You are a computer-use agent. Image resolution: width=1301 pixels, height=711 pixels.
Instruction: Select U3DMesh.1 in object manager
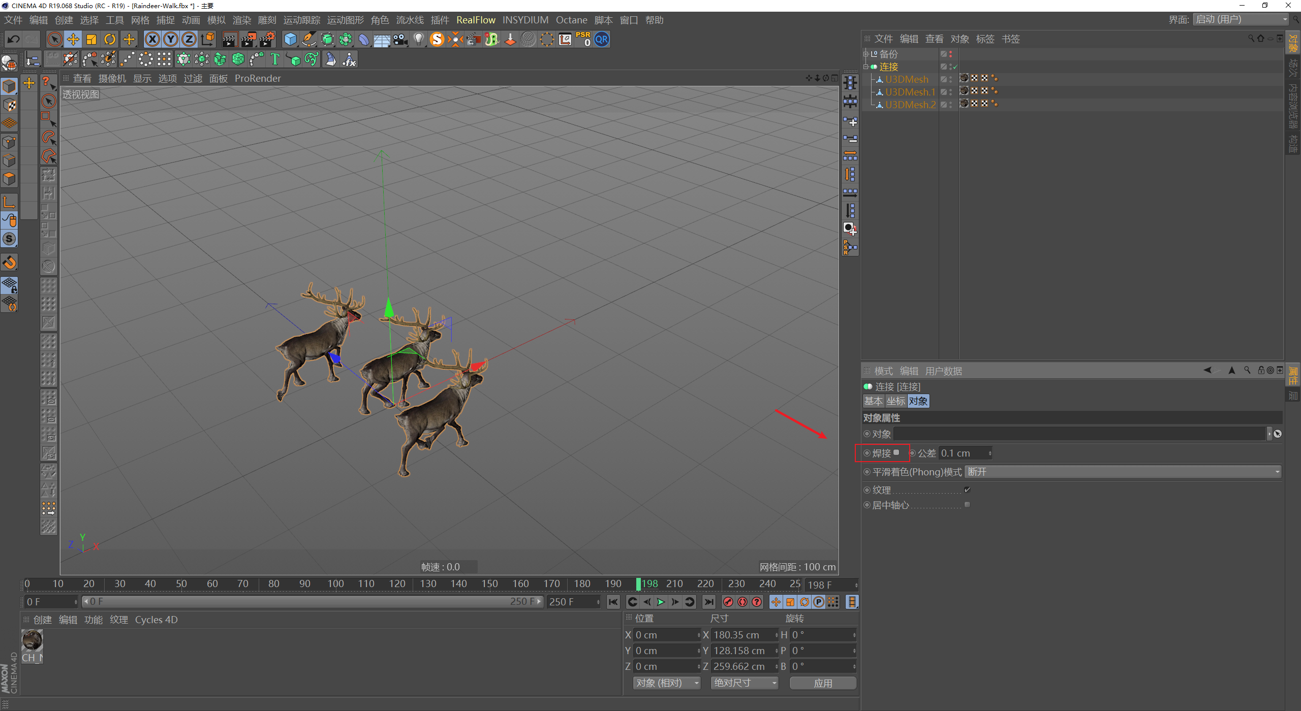pyautogui.click(x=910, y=92)
